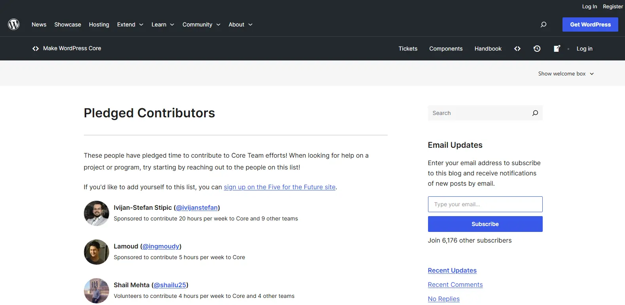625x305 pixels.
Task: Click the sidebar search magnifier icon
Action: pos(535,113)
